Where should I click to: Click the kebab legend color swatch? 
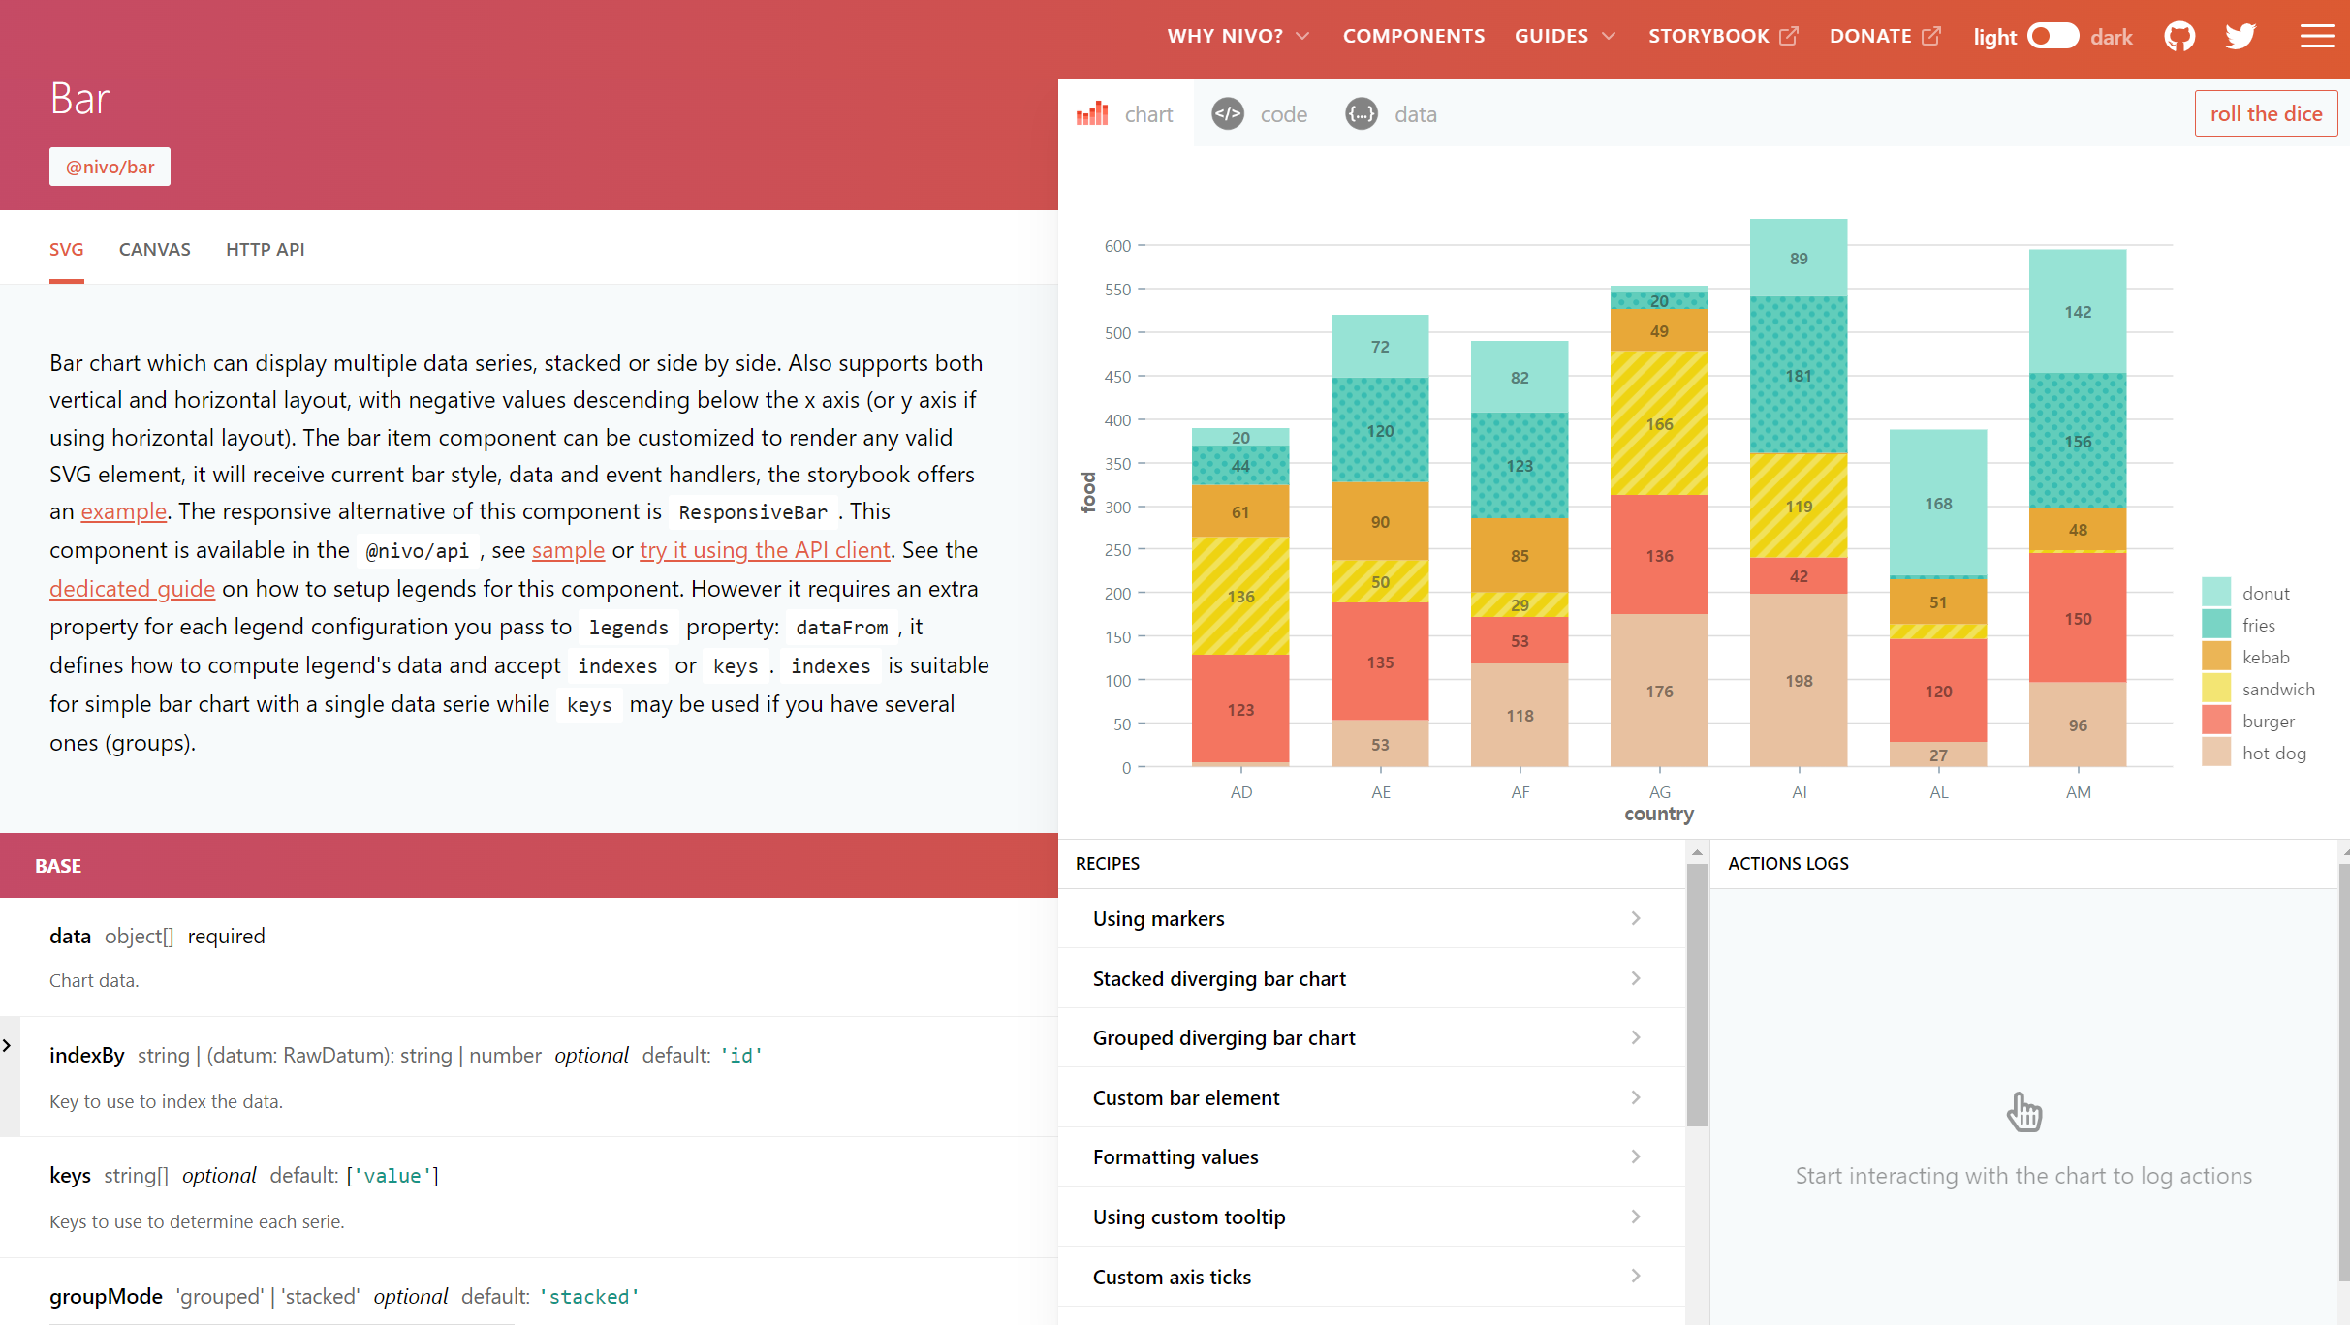2216,657
